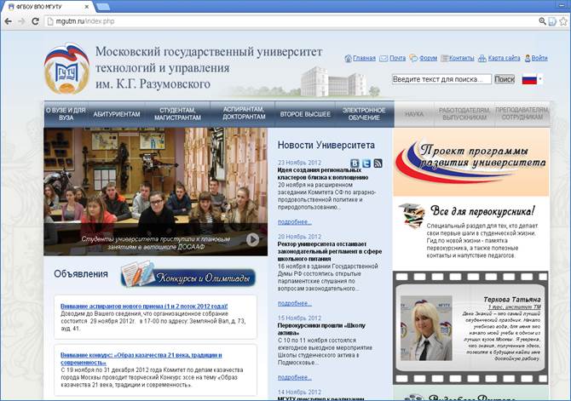Click Теркова Татьяна's photo
Screen dimensions: 571x401
426,329
